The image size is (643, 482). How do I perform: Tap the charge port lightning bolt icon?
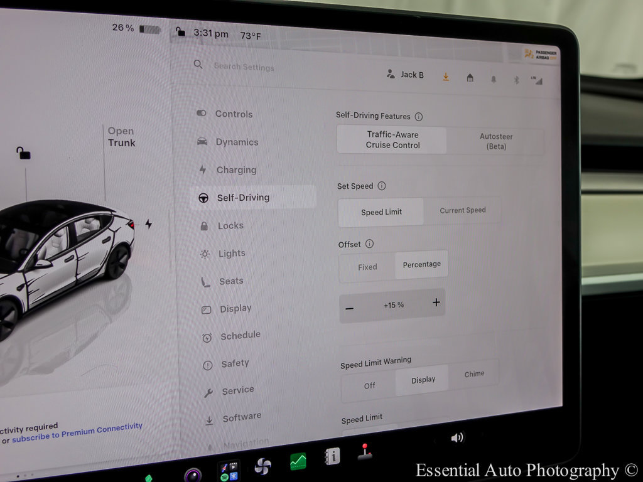tap(148, 224)
